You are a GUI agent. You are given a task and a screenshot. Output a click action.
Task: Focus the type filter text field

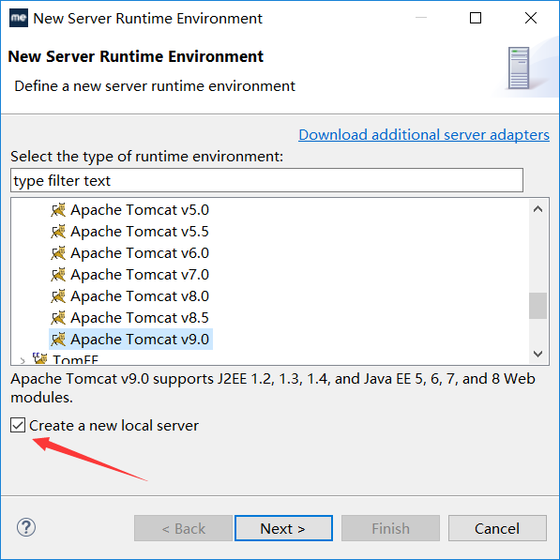[x=266, y=180]
